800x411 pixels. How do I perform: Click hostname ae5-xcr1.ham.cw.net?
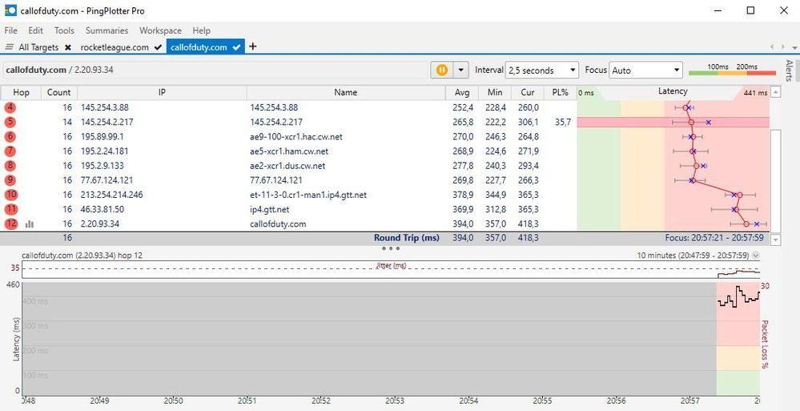[289, 151]
